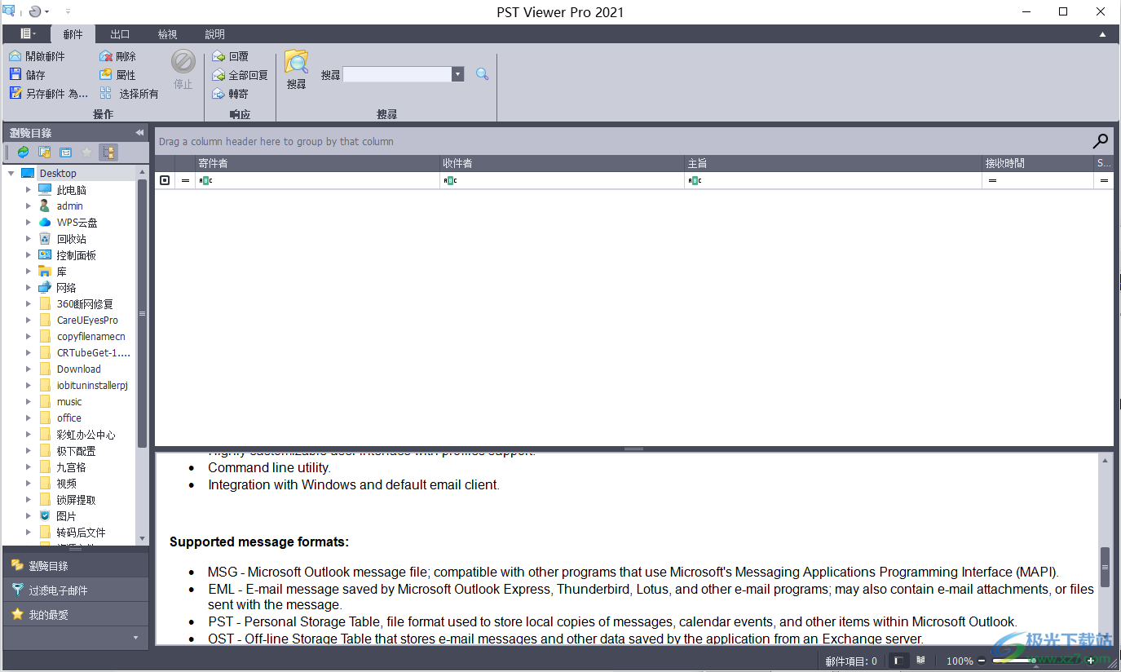Select the 控制面板 tree item
Screen dimensions: 1121x672
(76, 255)
